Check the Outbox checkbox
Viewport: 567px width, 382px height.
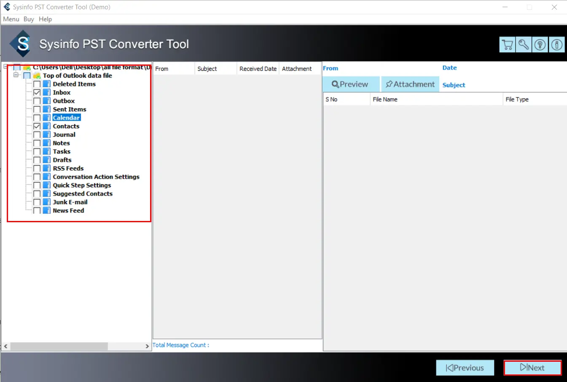click(37, 101)
